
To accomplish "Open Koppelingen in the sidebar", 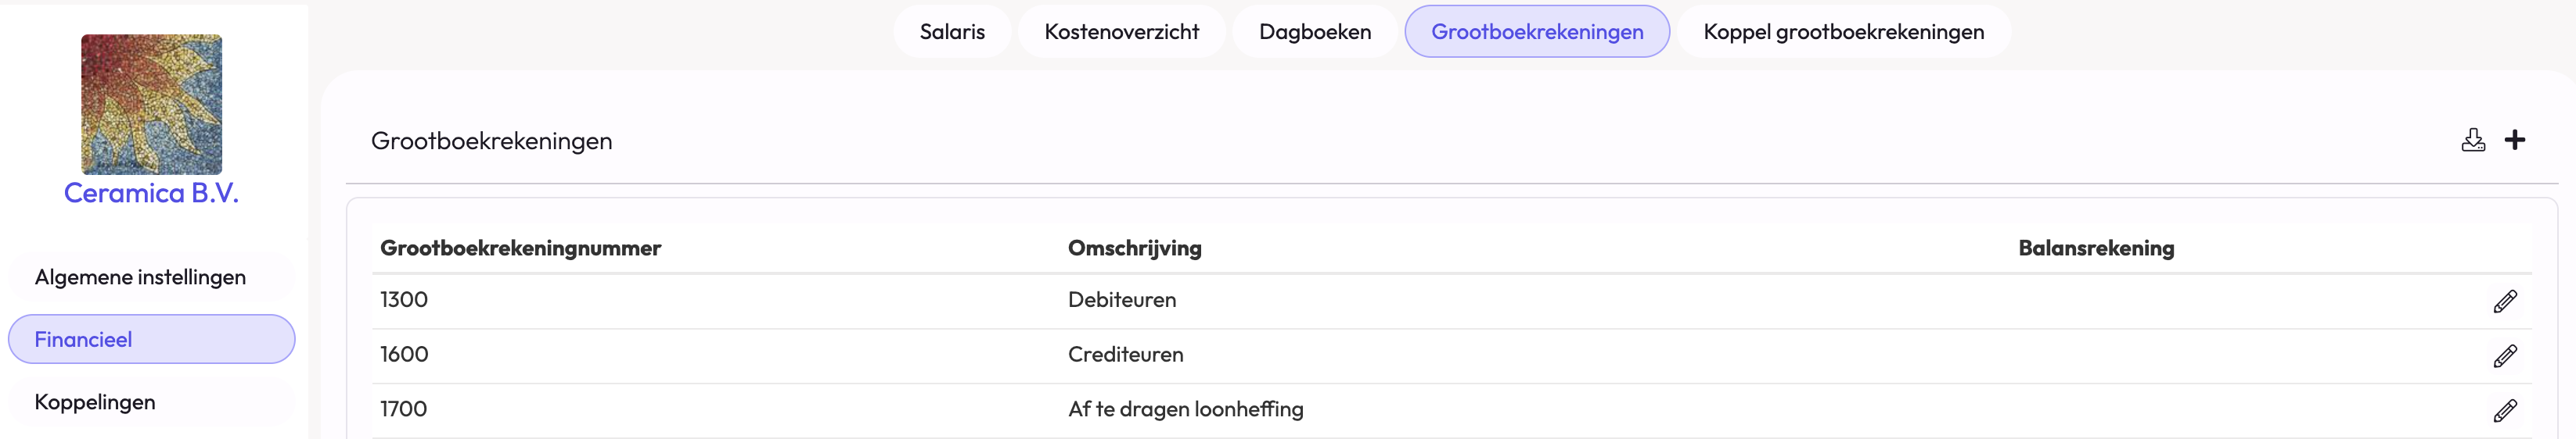I will (x=95, y=402).
